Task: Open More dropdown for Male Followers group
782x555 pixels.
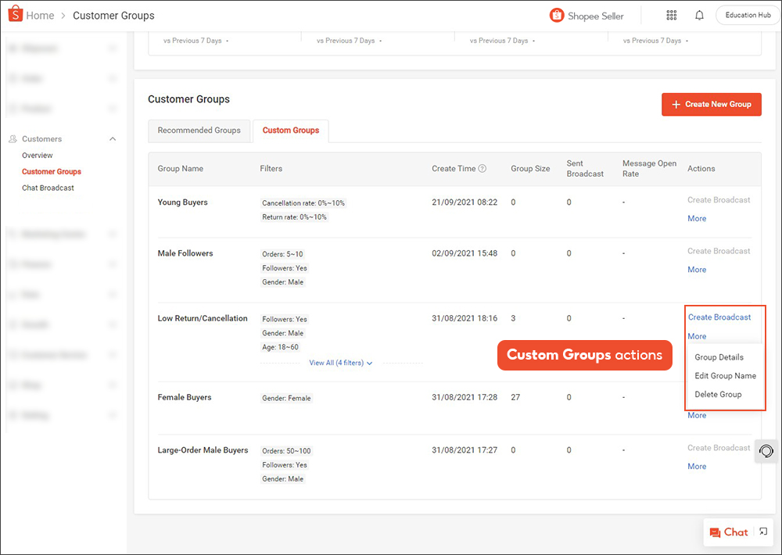Action: [697, 270]
